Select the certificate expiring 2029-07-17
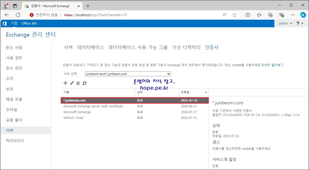The width and height of the screenshot is (309, 170). (x=135, y=112)
